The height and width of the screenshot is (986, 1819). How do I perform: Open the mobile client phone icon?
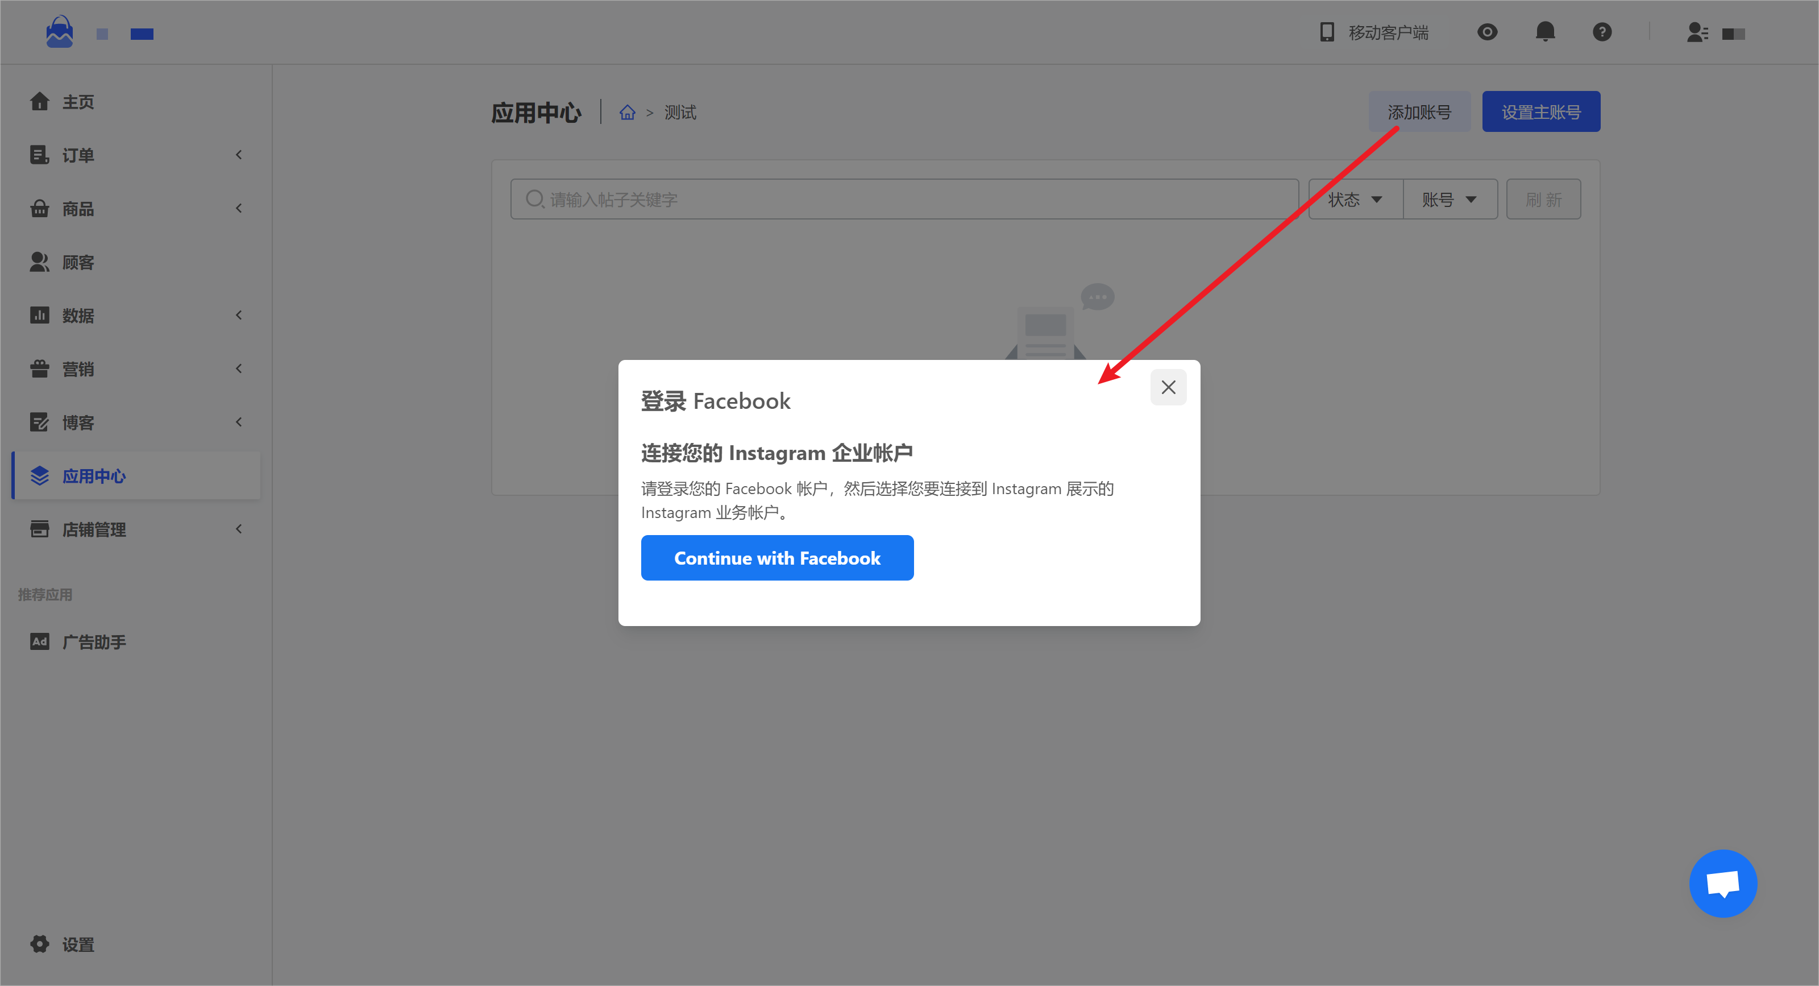click(1327, 32)
